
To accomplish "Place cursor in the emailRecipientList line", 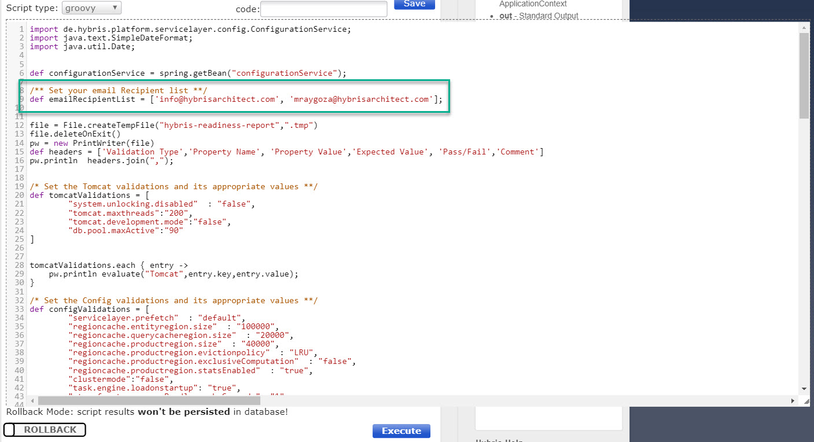I will (236, 100).
